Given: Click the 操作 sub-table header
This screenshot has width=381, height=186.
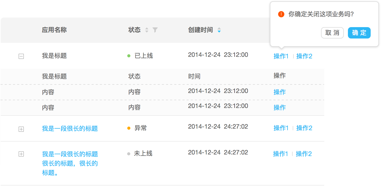Looking at the screenshot, I should 280,75.
